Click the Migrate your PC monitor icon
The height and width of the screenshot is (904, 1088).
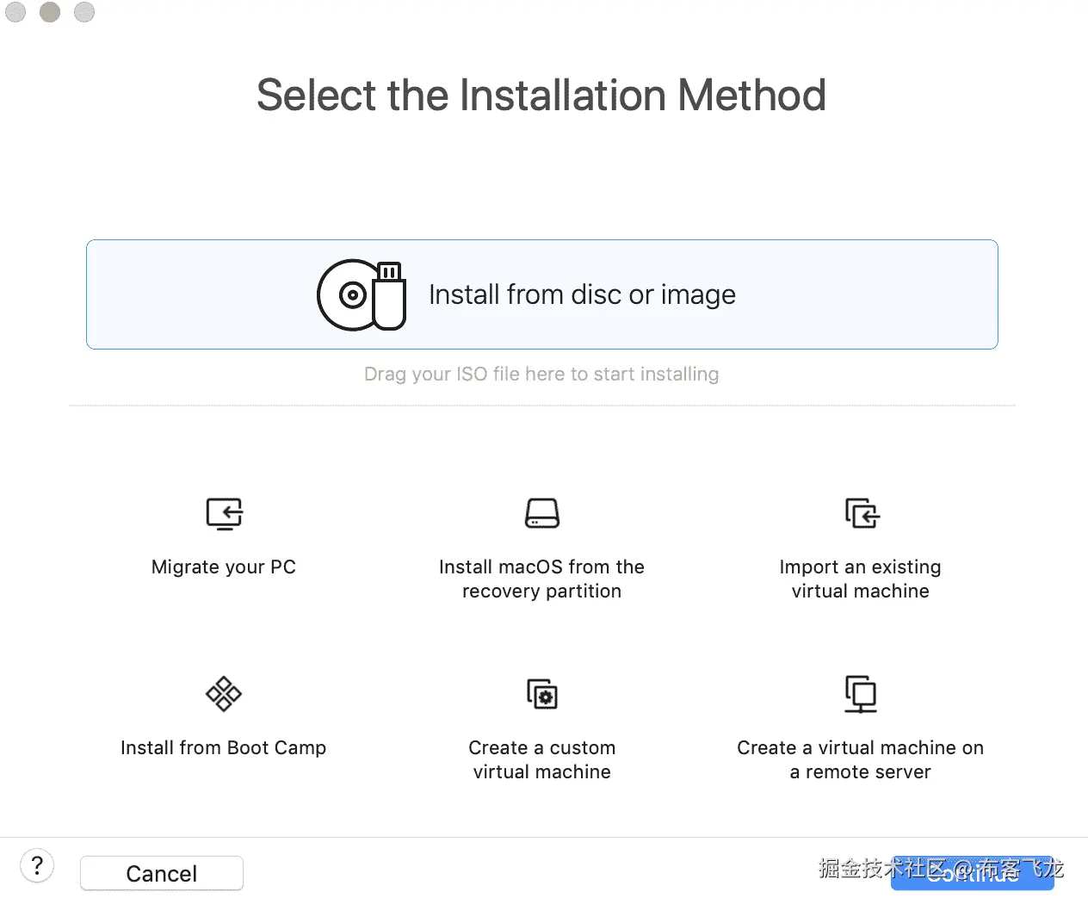(224, 514)
